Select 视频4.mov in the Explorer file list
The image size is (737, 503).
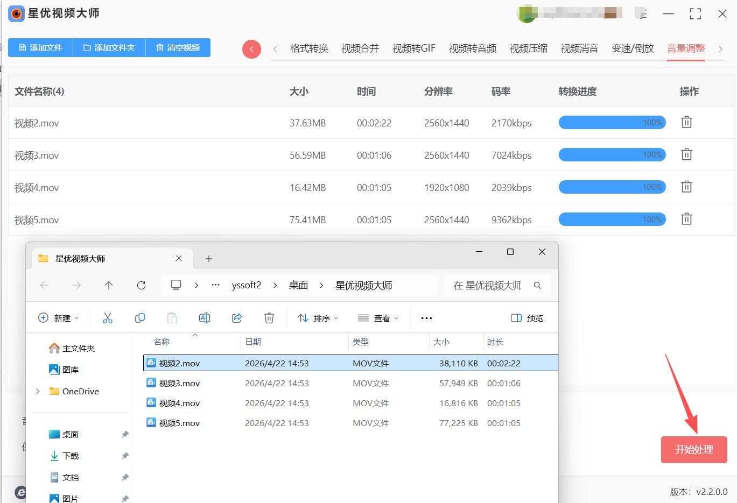click(x=350, y=403)
